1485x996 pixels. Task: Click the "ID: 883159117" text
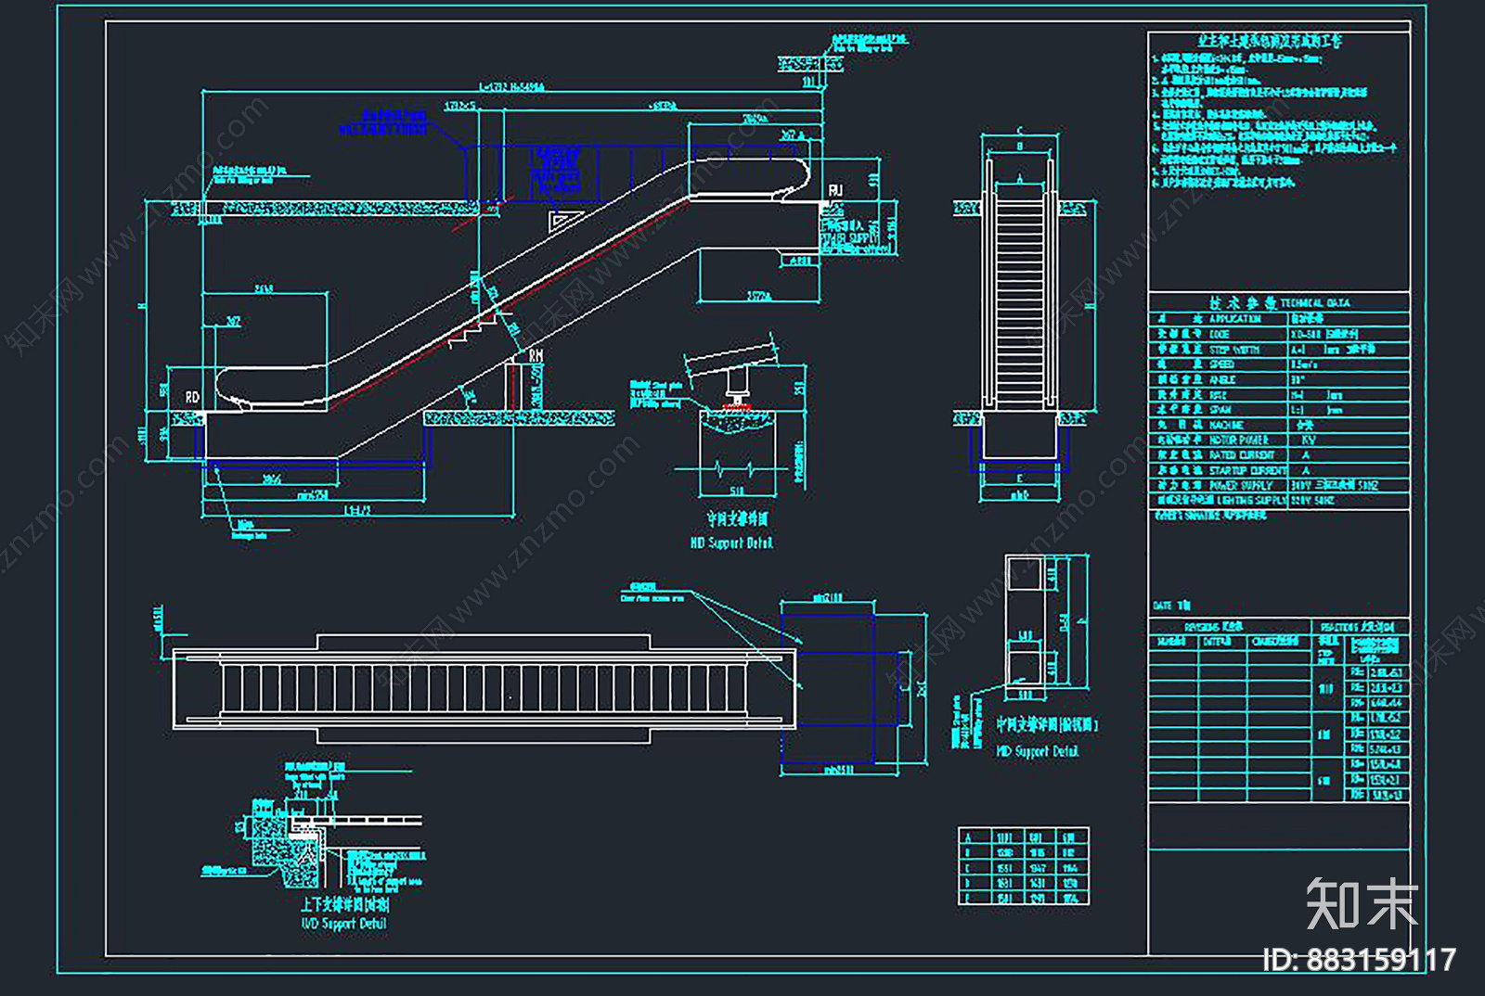tap(1360, 960)
